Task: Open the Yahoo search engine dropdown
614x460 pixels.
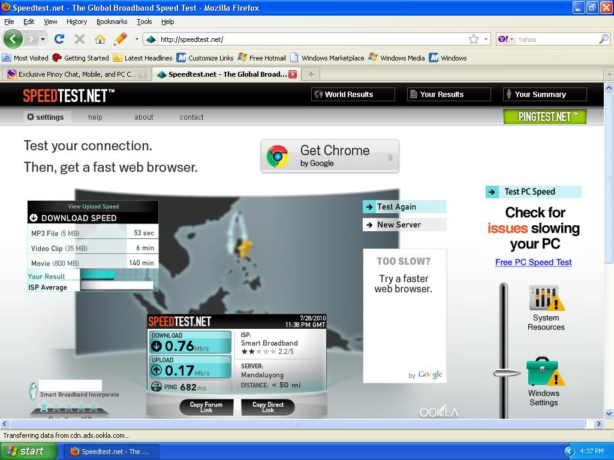Action: 511,38
